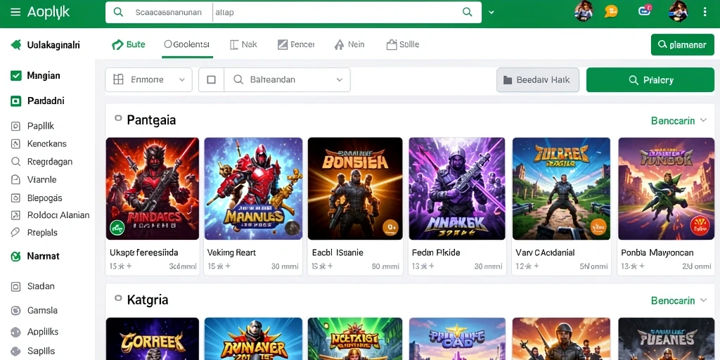Open the blue notifications icon with red badge

coord(645,11)
